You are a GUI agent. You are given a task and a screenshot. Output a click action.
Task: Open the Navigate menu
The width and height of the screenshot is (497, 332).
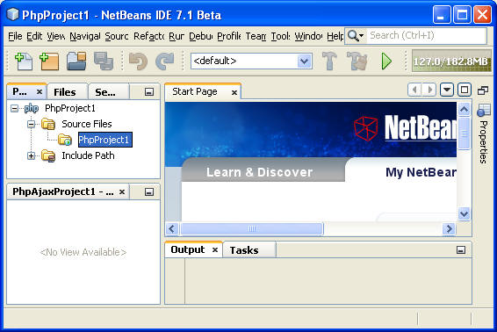coord(85,36)
